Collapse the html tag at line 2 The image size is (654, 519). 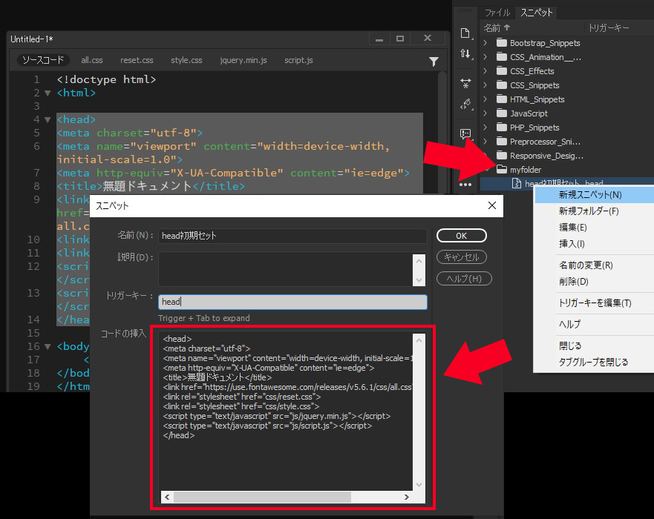tap(48, 93)
